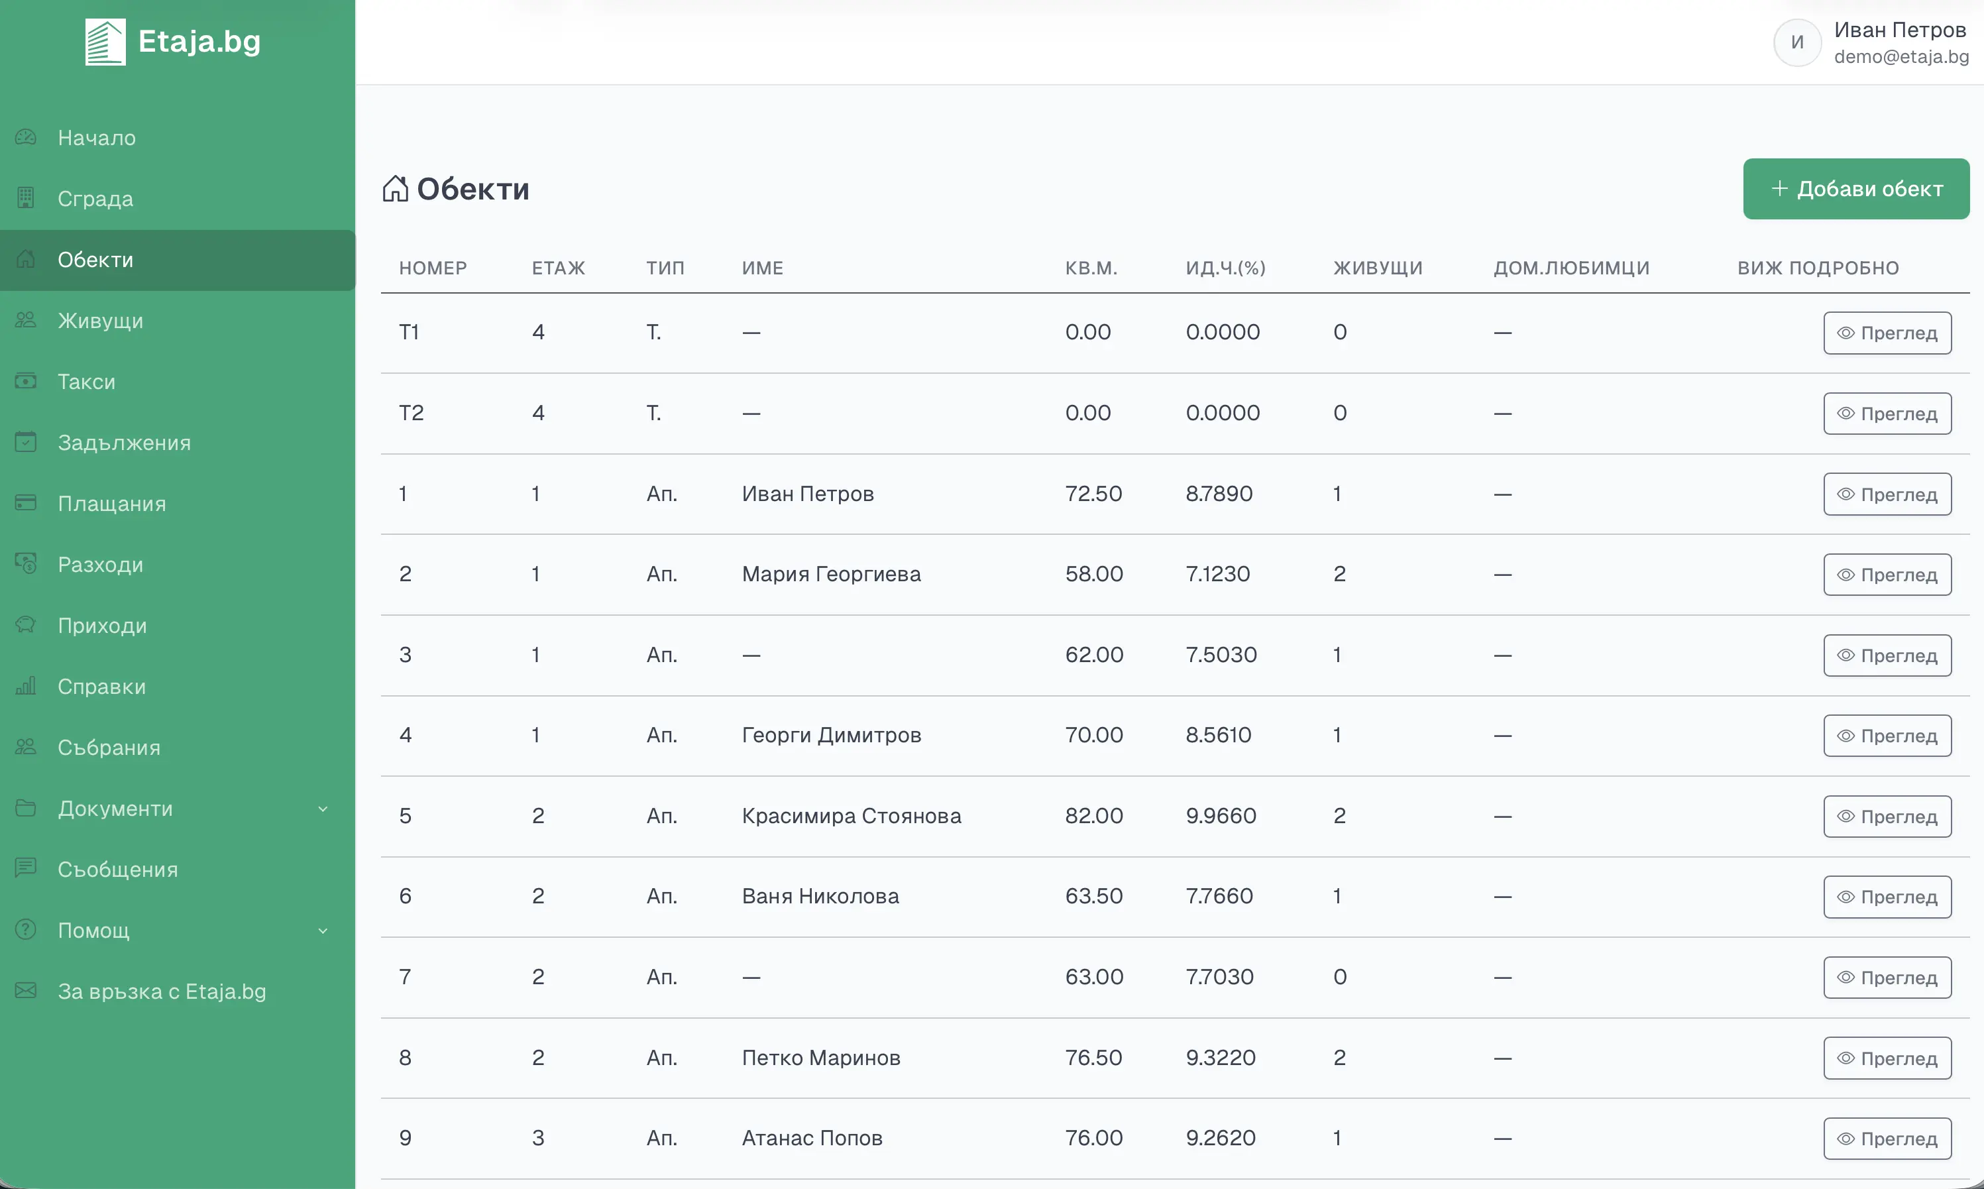Open the envelope icon for За връзка
Image resolution: width=1984 pixels, height=1189 pixels.
click(26, 991)
